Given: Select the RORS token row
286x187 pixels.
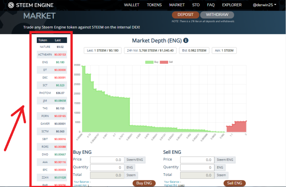Looking at the screenshot, I should [x=52, y=147].
